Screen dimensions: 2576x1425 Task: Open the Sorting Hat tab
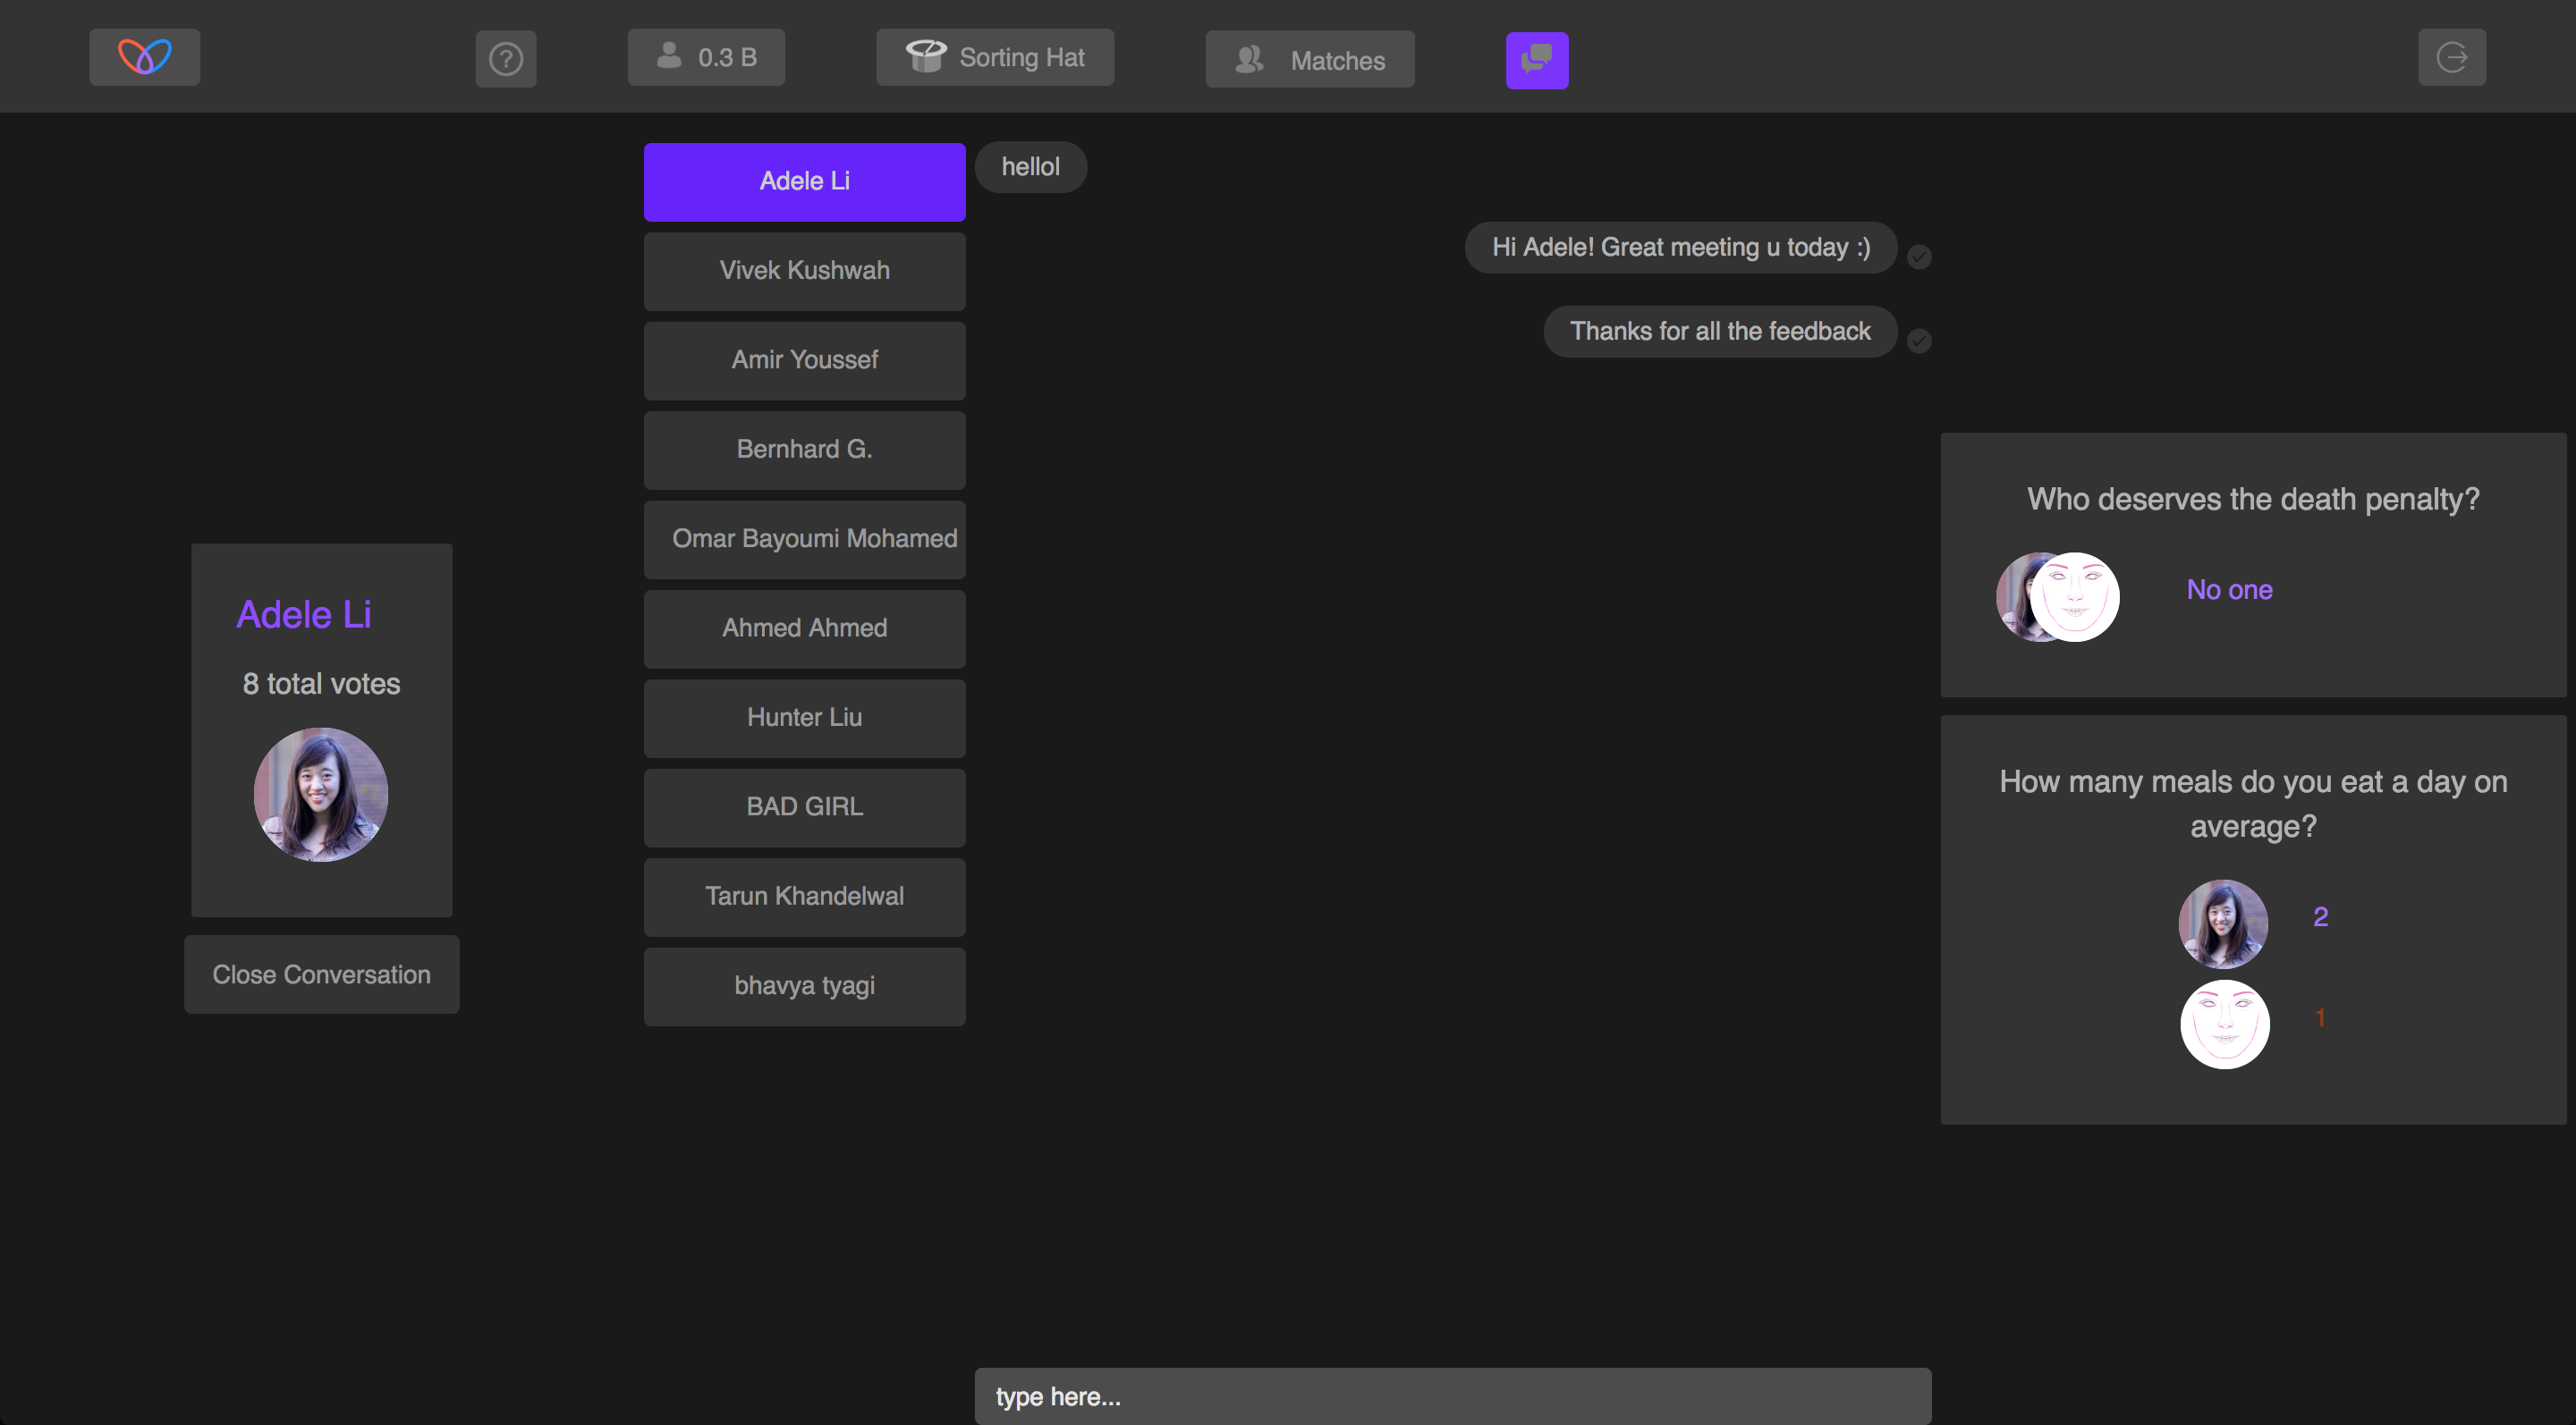point(995,57)
